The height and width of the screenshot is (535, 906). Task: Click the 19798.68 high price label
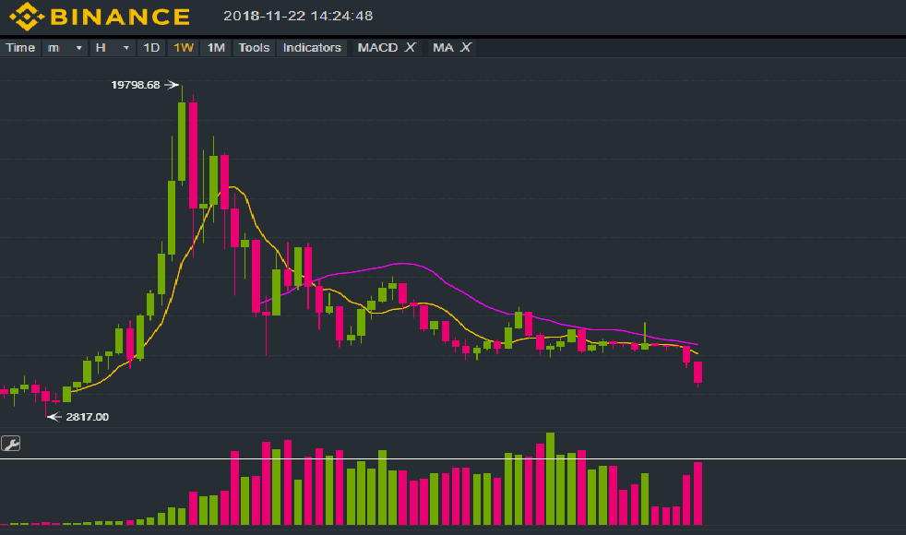(x=136, y=85)
